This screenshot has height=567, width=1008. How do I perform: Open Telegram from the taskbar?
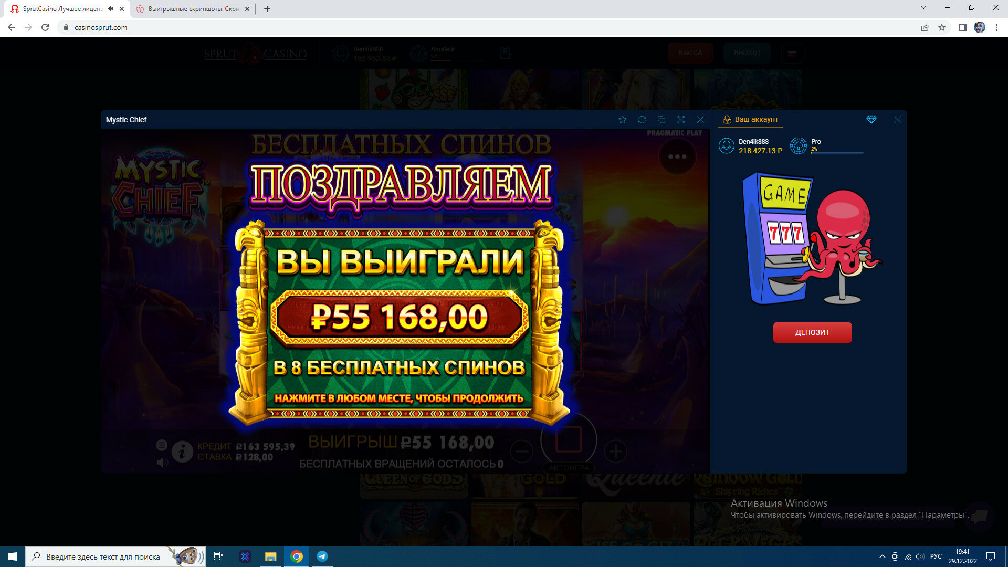click(322, 556)
